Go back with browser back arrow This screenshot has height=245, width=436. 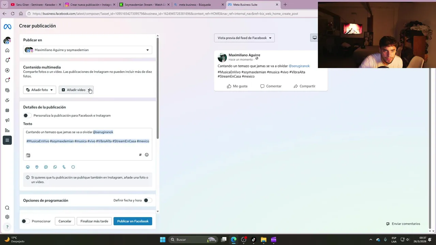coord(4,14)
